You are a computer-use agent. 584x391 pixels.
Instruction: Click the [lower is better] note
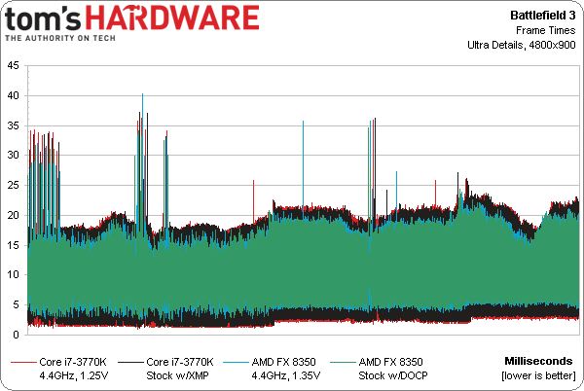coord(538,375)
